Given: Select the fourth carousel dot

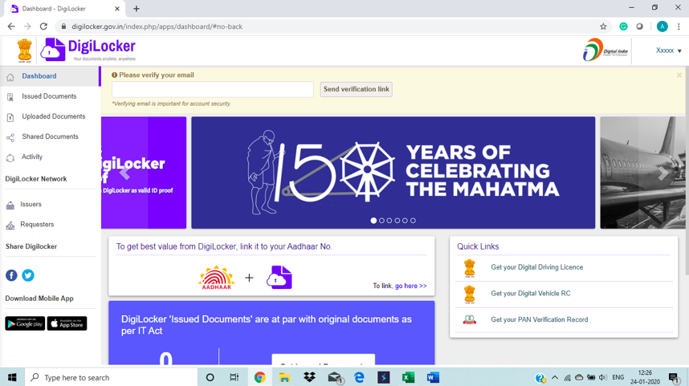Looking at the screenshot, I should point(397,221).
